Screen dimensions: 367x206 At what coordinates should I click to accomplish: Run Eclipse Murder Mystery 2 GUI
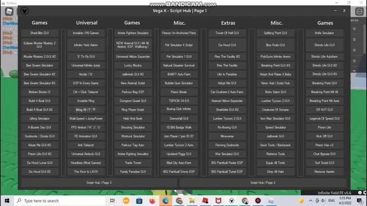pyautogui.click(x=40, y=45)
